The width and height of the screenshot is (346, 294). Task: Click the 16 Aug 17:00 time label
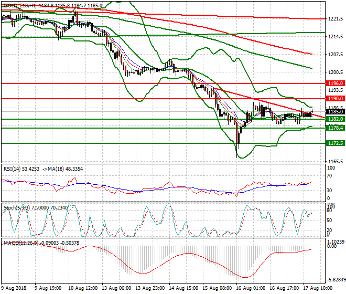coord(284,288)
